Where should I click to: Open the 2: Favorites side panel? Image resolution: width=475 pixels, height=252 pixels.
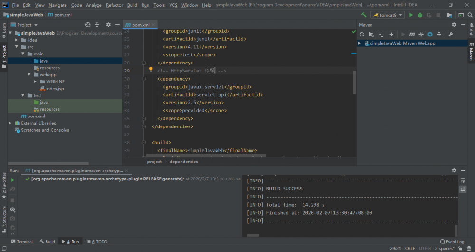point(4,186)
